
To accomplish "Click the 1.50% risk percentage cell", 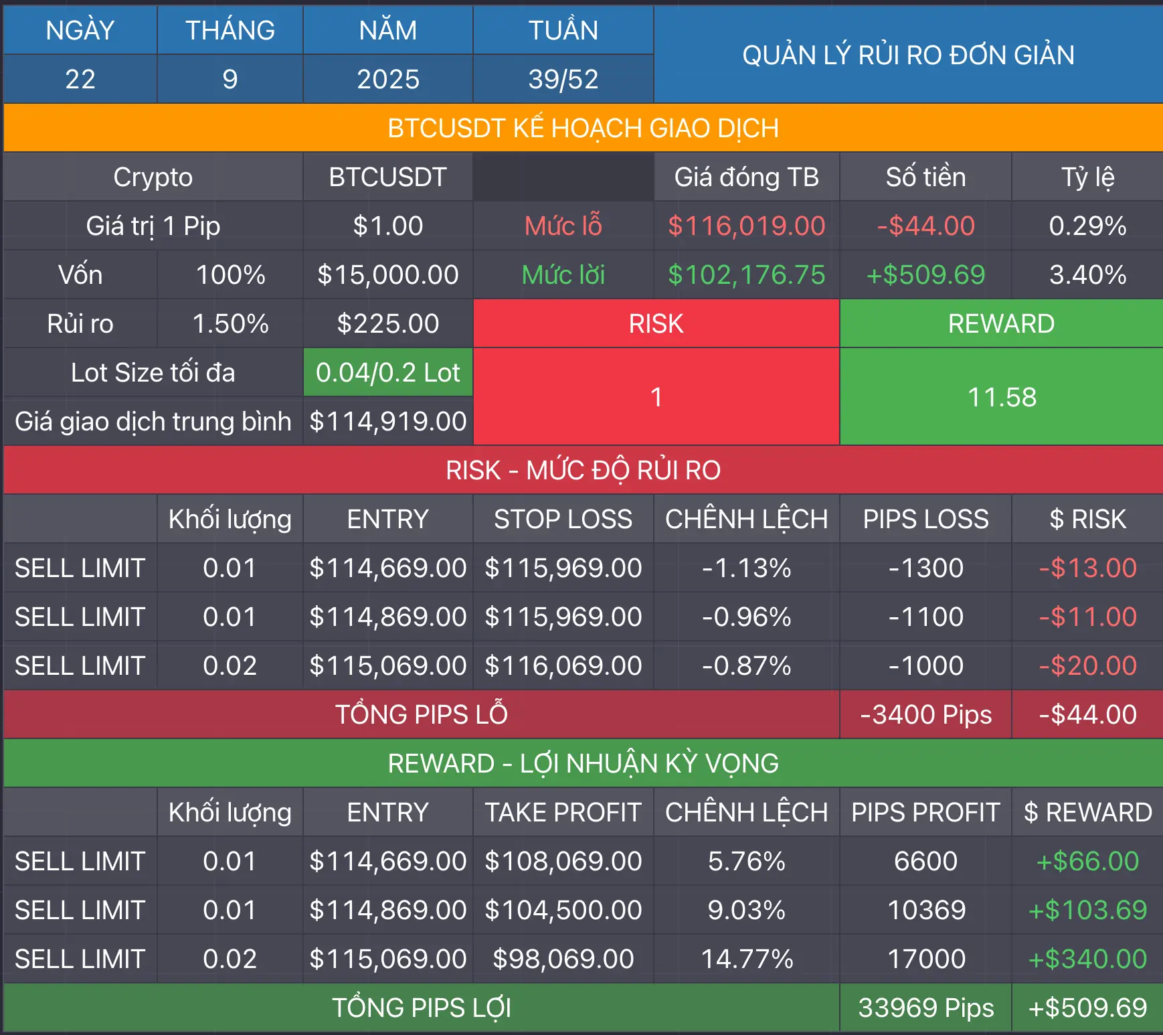I will (x=230, y=324).
